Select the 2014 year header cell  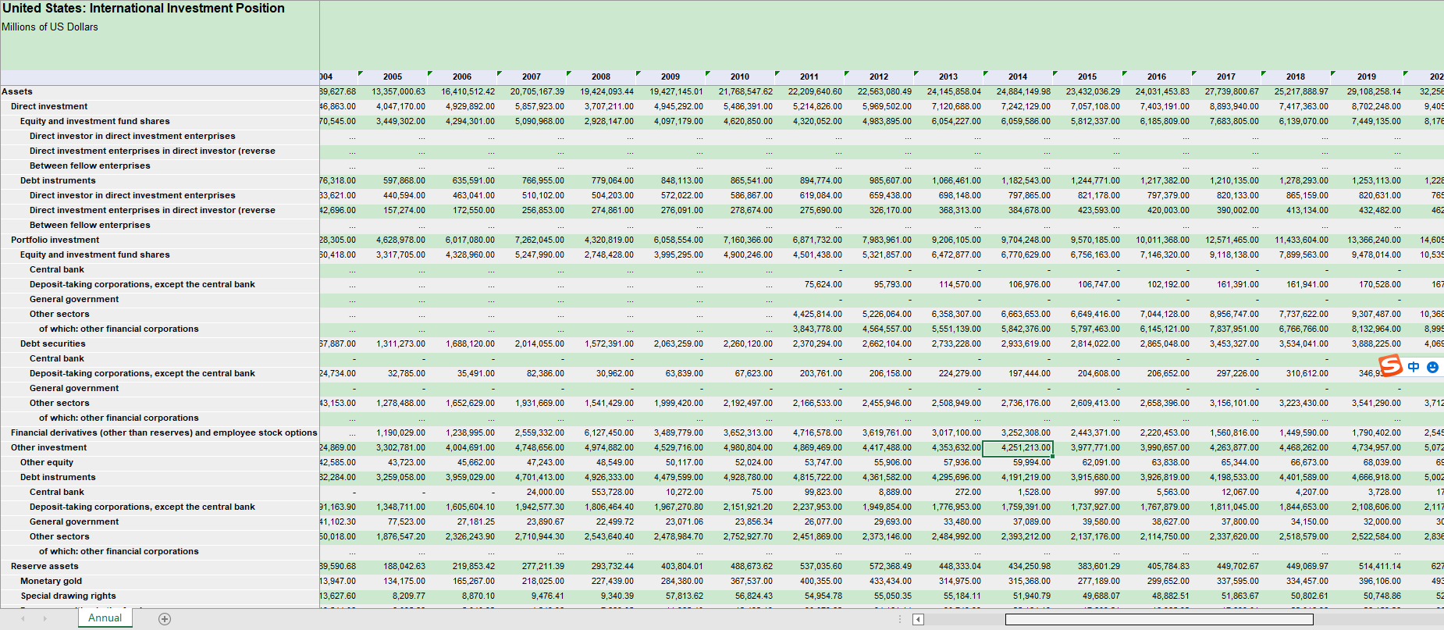pos(1018,77)
